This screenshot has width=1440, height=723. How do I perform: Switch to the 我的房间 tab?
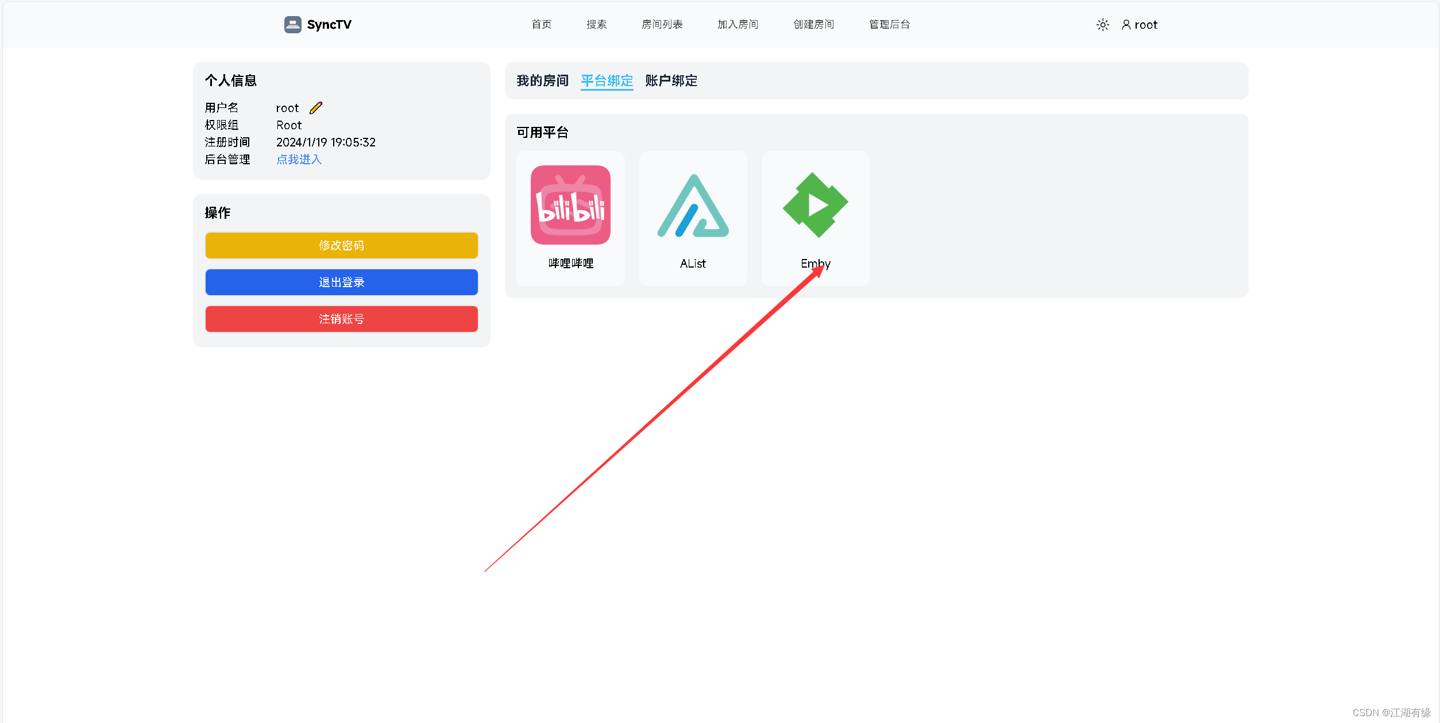tap(542, 81)
